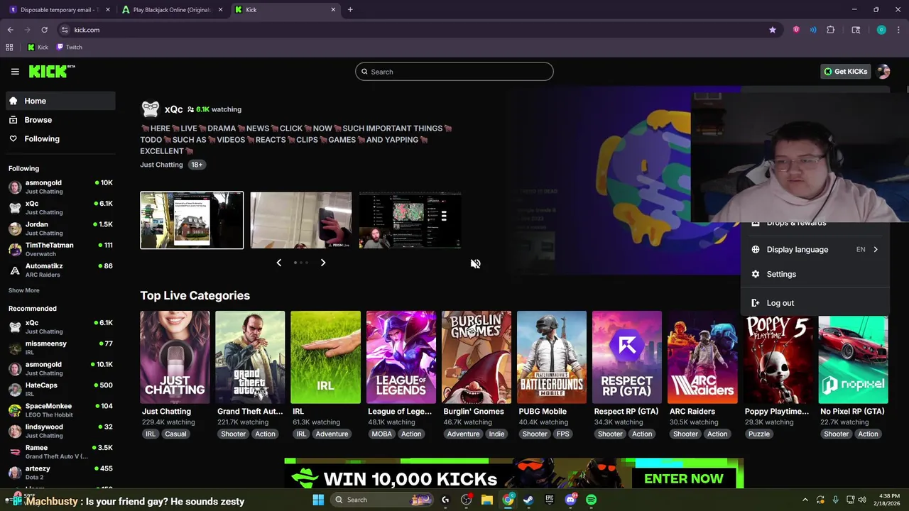Open Discord from the taskbar

570,500
